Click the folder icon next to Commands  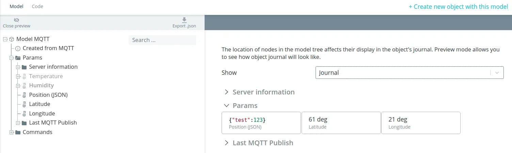coord(18,132)
